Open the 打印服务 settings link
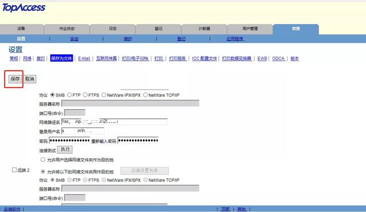Image resolution: width=366 pixels, height=212 pixels. 177,58
